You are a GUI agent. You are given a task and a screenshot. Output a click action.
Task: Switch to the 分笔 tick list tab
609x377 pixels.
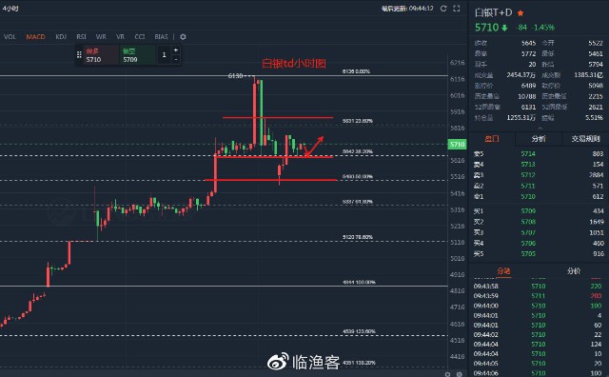(x=503, y=271)
